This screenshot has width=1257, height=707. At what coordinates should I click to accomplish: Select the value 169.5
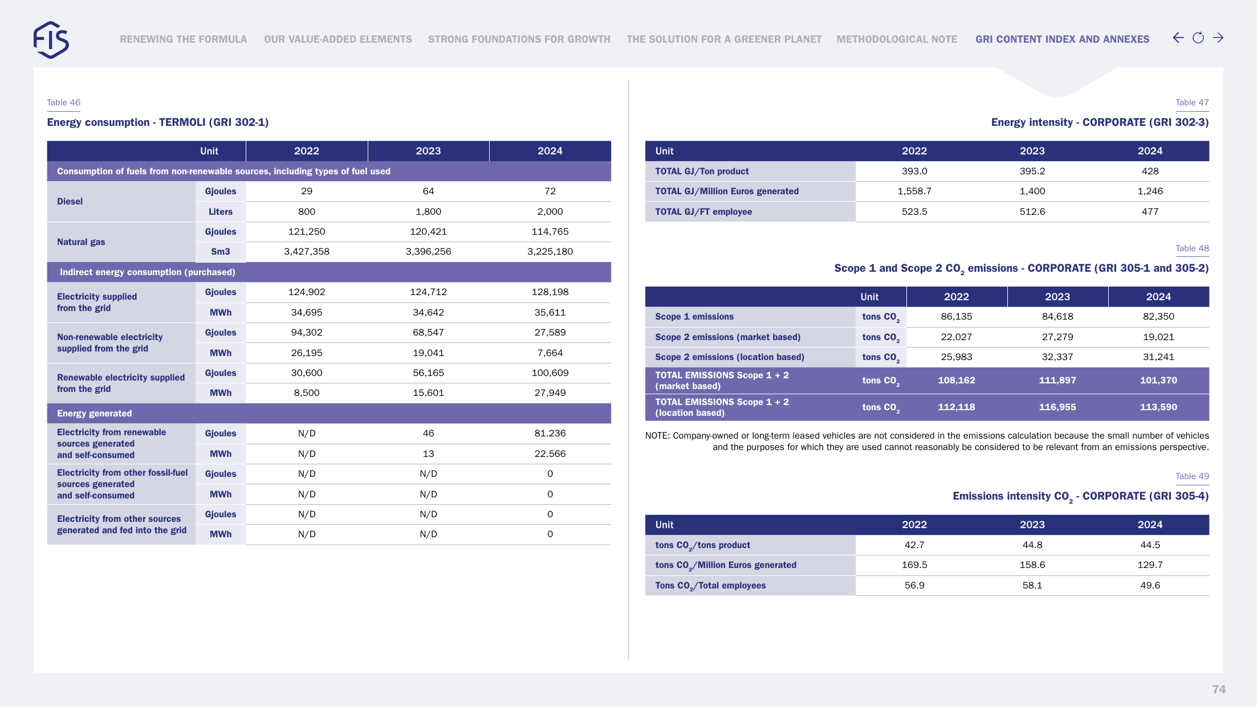point(914,565)
